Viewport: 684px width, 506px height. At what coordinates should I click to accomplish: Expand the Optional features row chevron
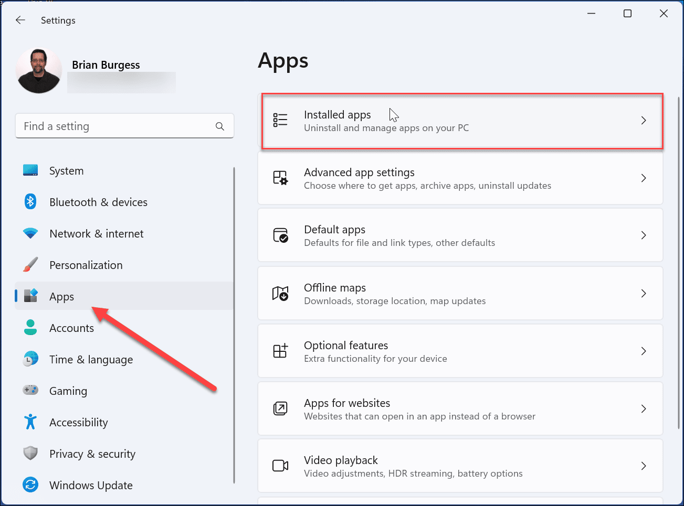tap(644, 351)
